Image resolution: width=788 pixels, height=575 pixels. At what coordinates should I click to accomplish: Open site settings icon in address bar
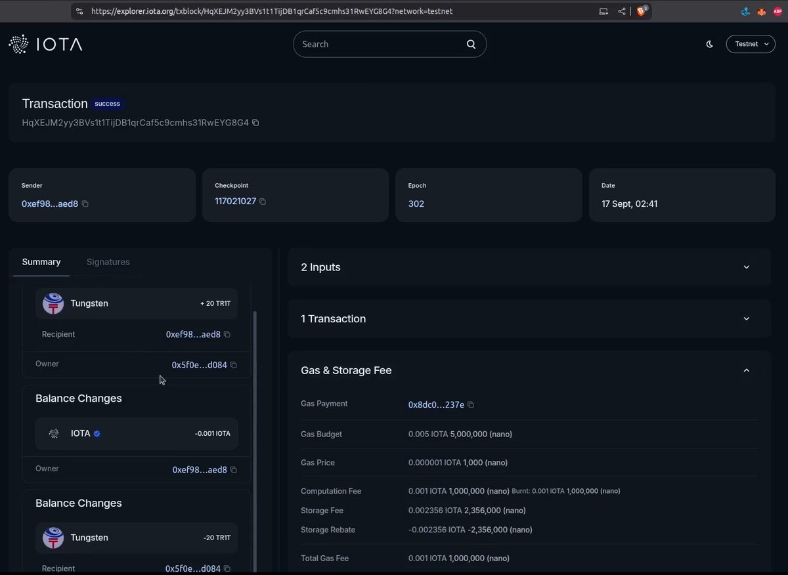click(x=79, y=11)
